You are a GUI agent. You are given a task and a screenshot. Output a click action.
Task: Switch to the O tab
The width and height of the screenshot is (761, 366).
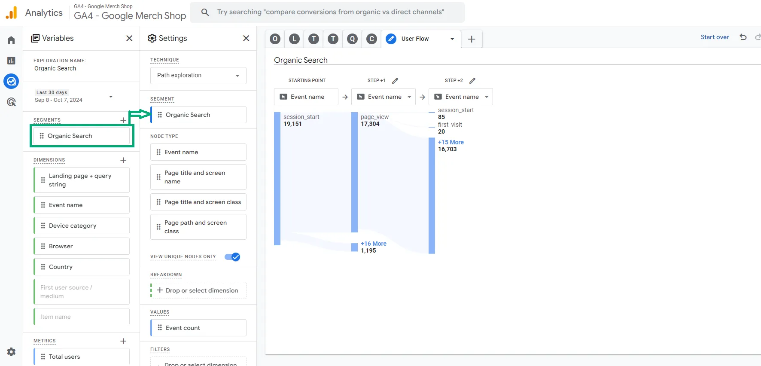275,39
